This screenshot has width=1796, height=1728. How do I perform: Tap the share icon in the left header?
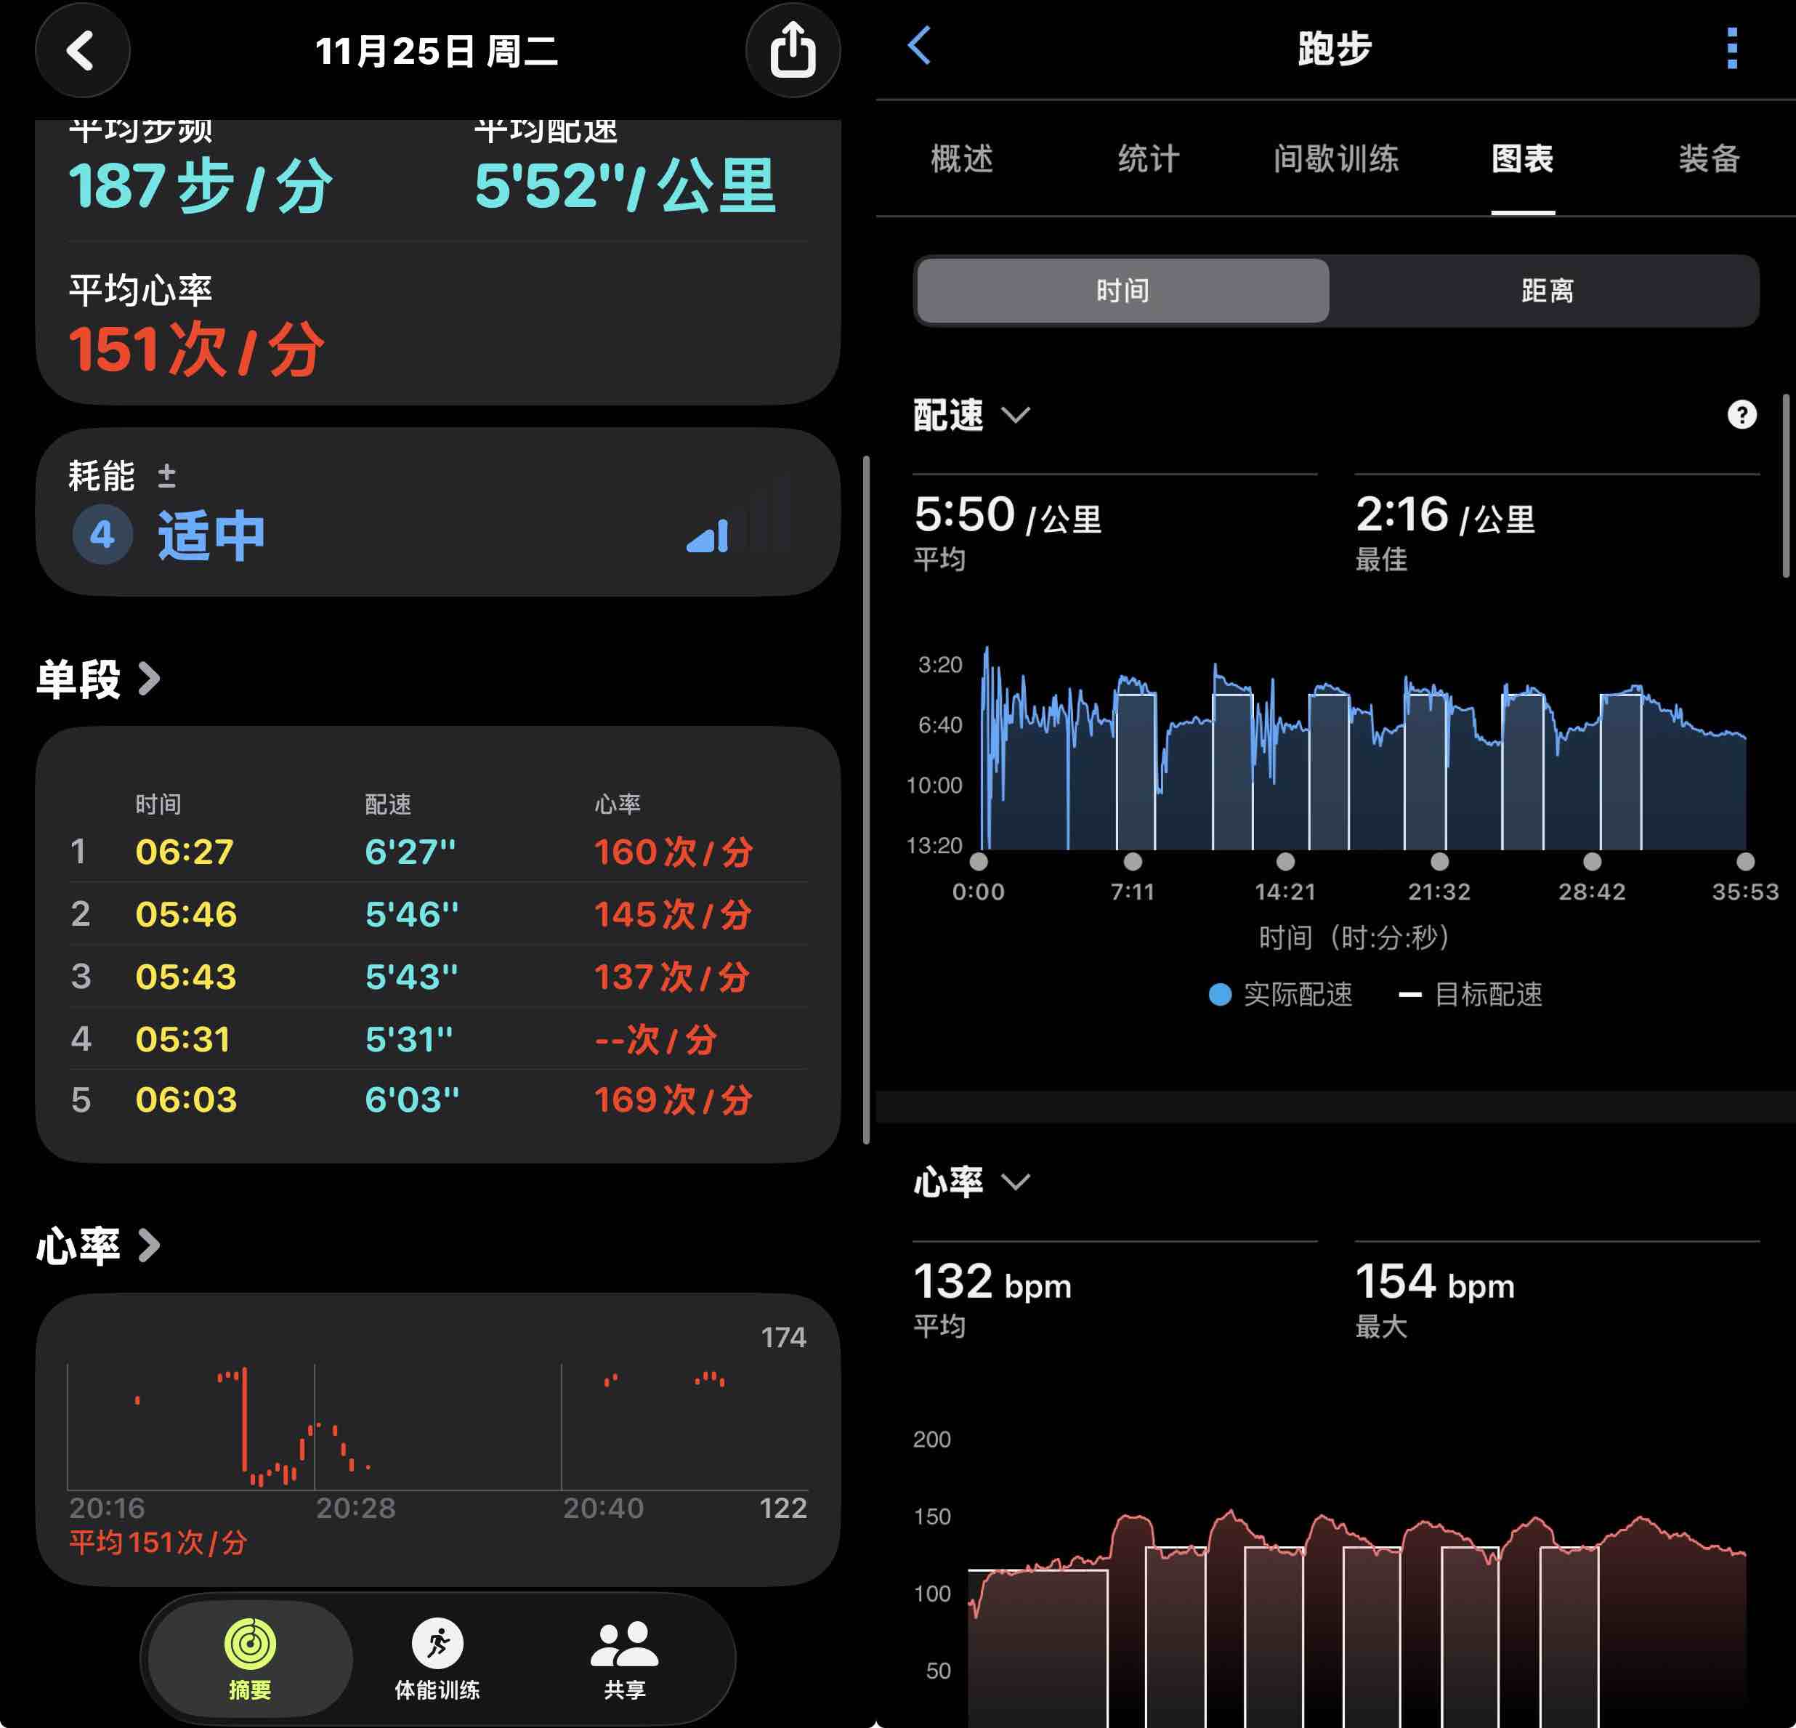(x=793, y=50)
